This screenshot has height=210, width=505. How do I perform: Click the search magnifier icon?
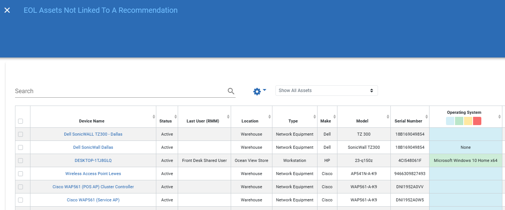click(231, 91)
